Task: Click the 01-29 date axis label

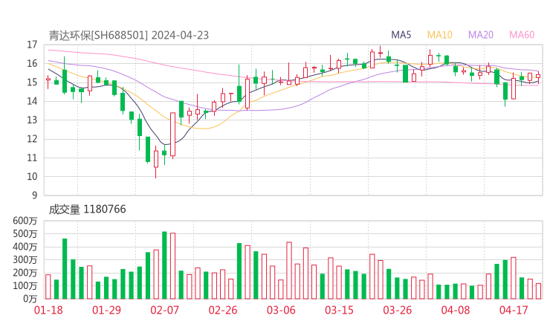Action: pyautogui.click(x=106, y=310)
